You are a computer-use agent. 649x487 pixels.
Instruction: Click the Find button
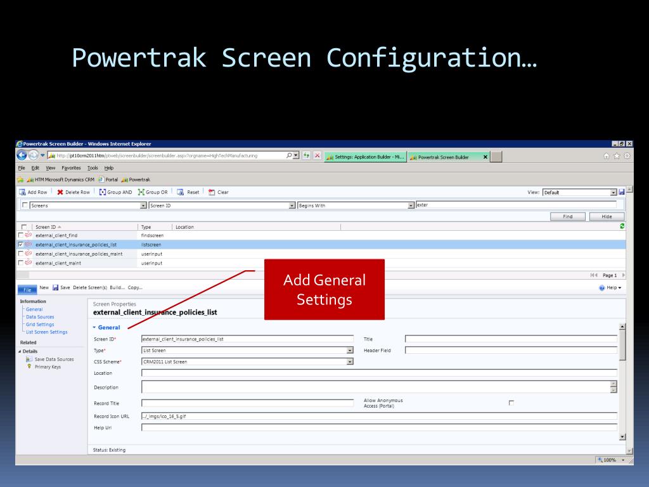tap(567, 216)
